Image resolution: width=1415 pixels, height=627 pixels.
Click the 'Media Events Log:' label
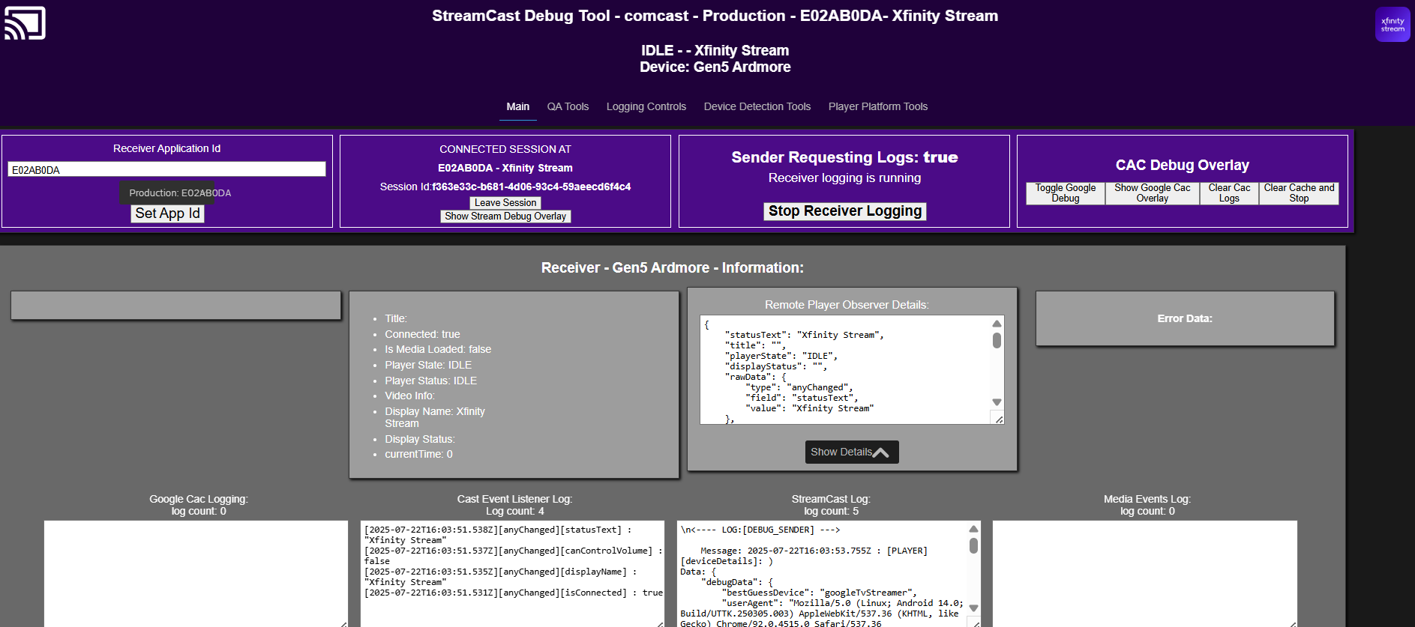(x=1147, y=499)
